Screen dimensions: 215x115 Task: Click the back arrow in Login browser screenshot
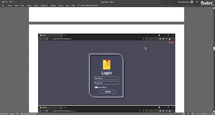(40, 39)
